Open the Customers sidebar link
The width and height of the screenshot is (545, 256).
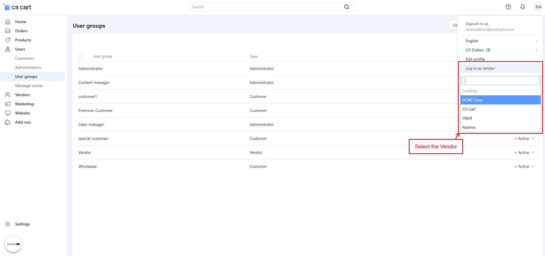click(25, 58)
